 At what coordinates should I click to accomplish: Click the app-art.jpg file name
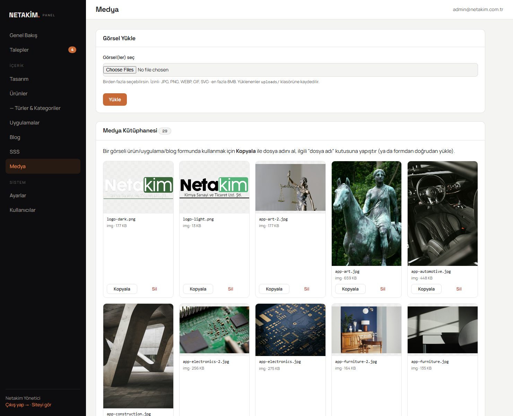347,271
